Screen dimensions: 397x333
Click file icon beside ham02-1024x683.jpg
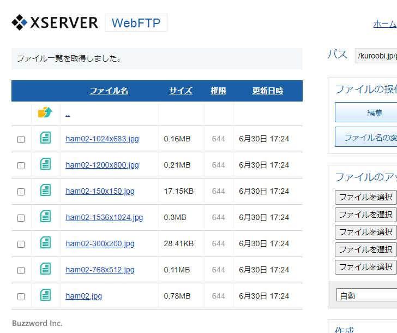click(46, 138)
